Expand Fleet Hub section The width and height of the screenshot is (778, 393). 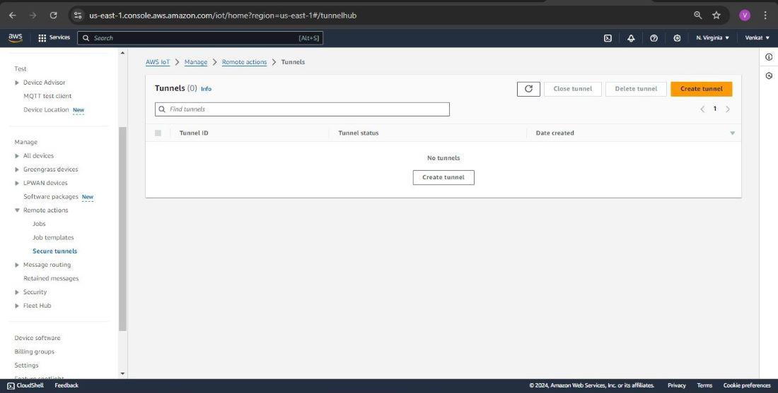coord(17,306)
